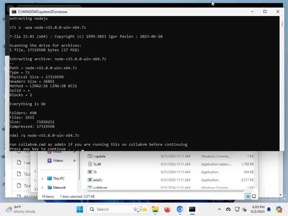Click the 'Windows Comma...' type for ! update
This screenshot has width=288, height=216.
click(216, 156)
